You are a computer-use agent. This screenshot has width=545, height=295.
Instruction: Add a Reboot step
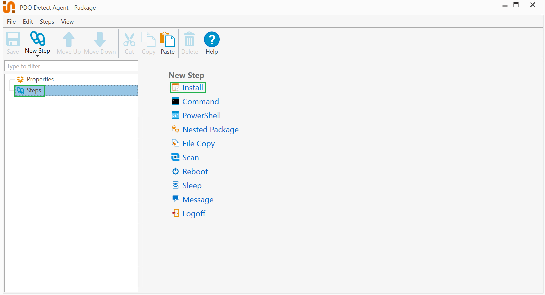coord(195,172)
